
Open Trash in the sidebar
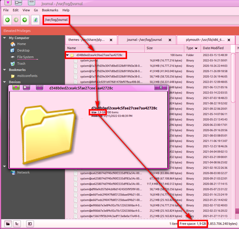tap(21, 64)
